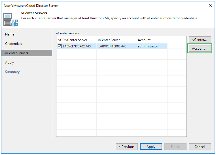Select the vCenter Servers step in sidebar
The width and height of the screenshot is (216, 155).
pyautogui.click(x=16, y=53)
